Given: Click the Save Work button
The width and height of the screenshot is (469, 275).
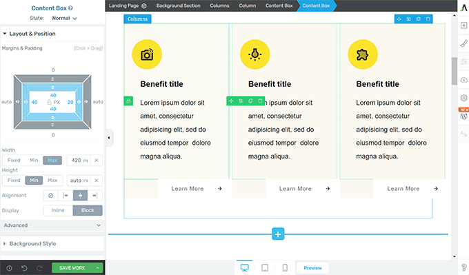Looking at the screenshot, I should point(72,268).
